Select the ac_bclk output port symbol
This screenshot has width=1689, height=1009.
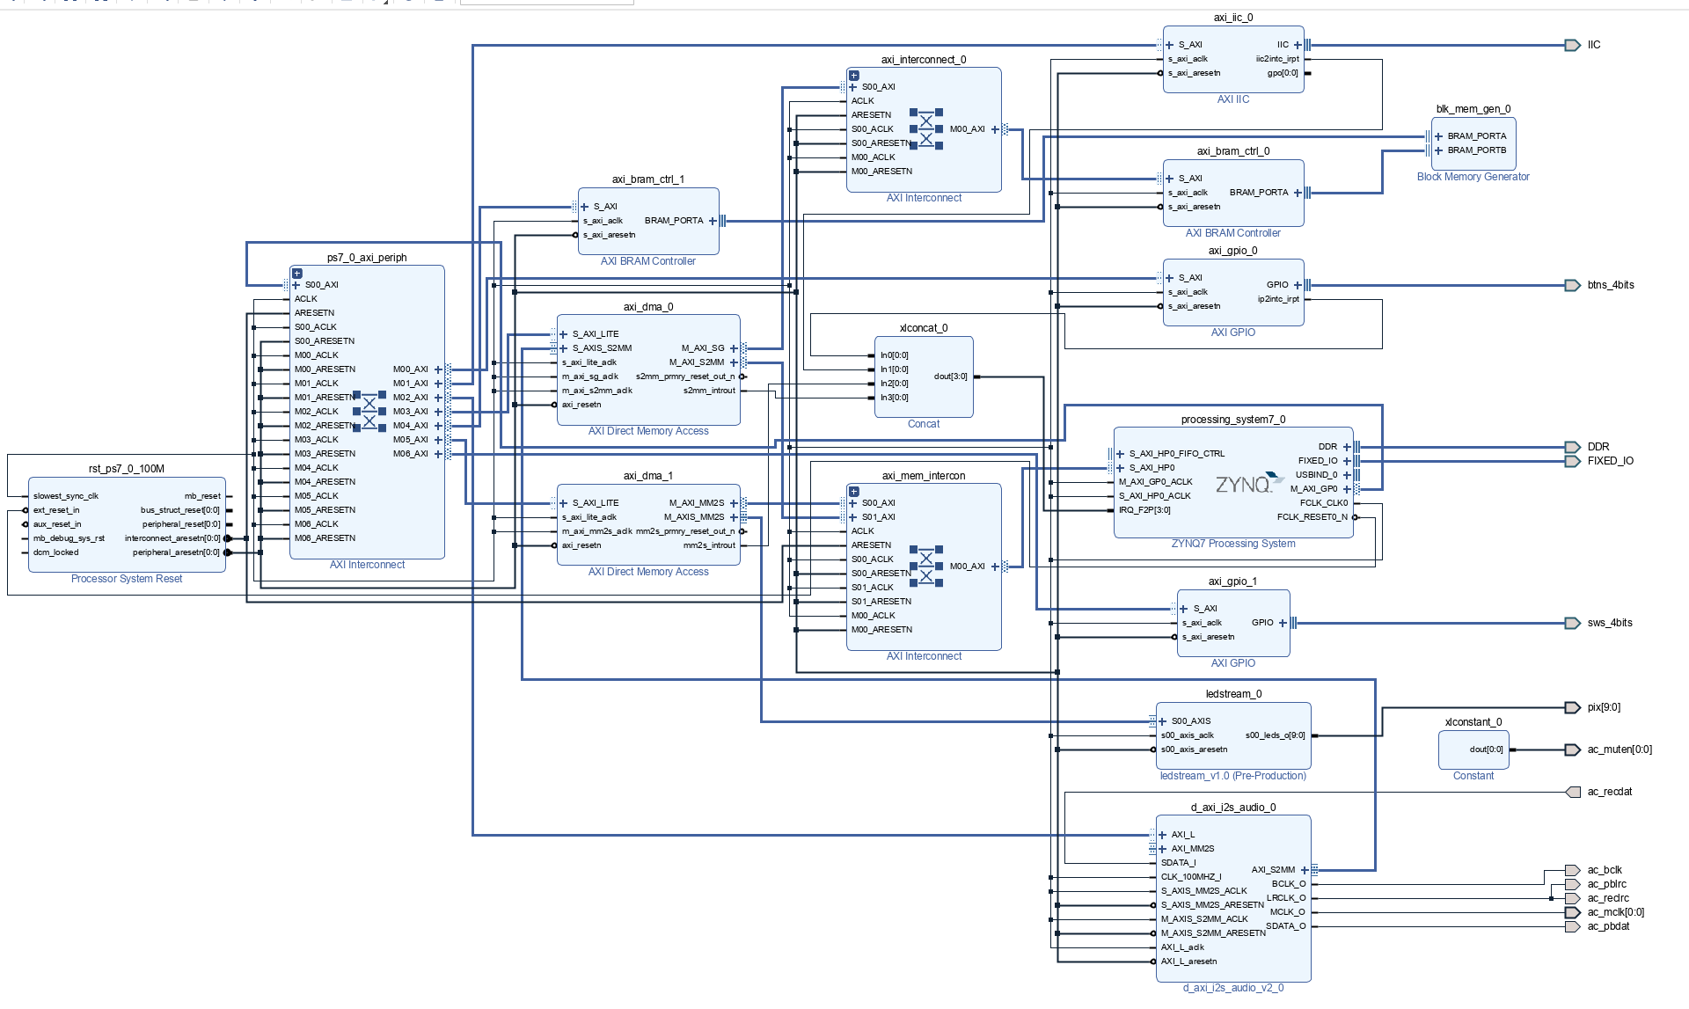pyautogui.click(x=1573, y=870)
